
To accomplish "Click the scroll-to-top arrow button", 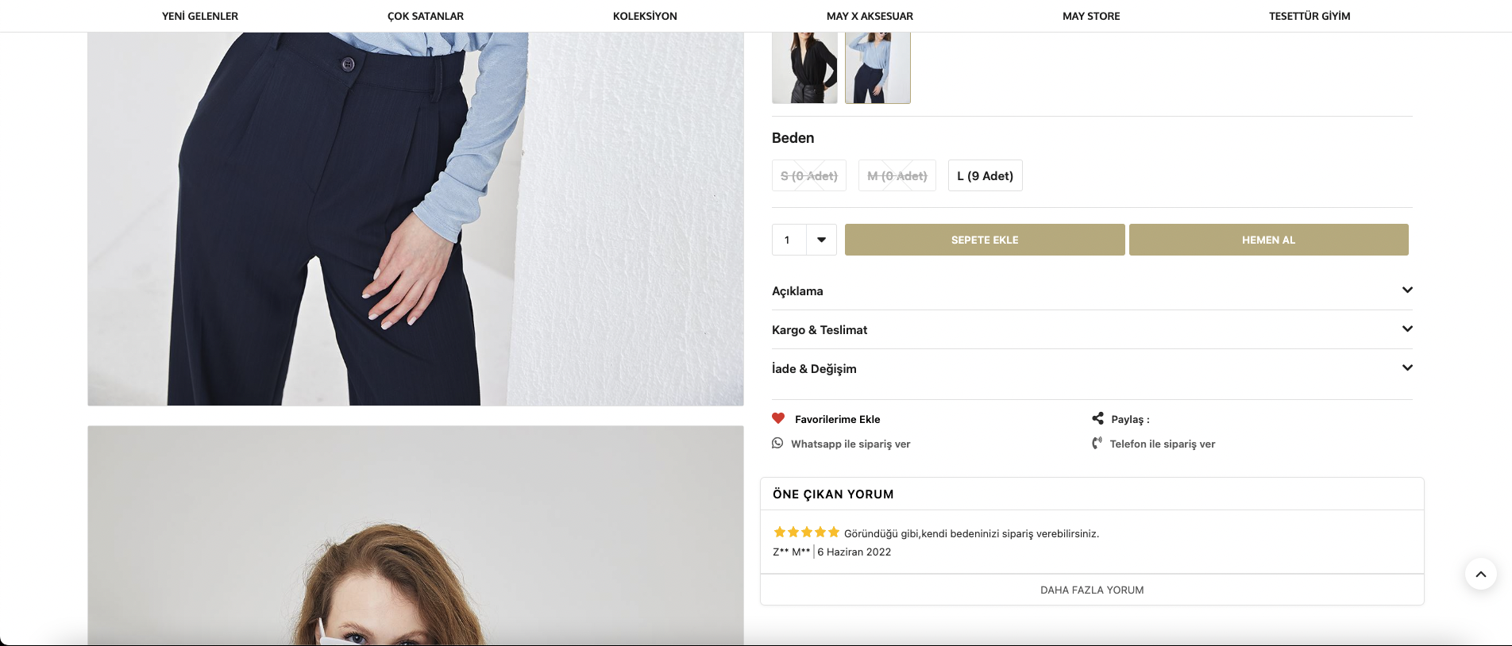I will 1480,574.
